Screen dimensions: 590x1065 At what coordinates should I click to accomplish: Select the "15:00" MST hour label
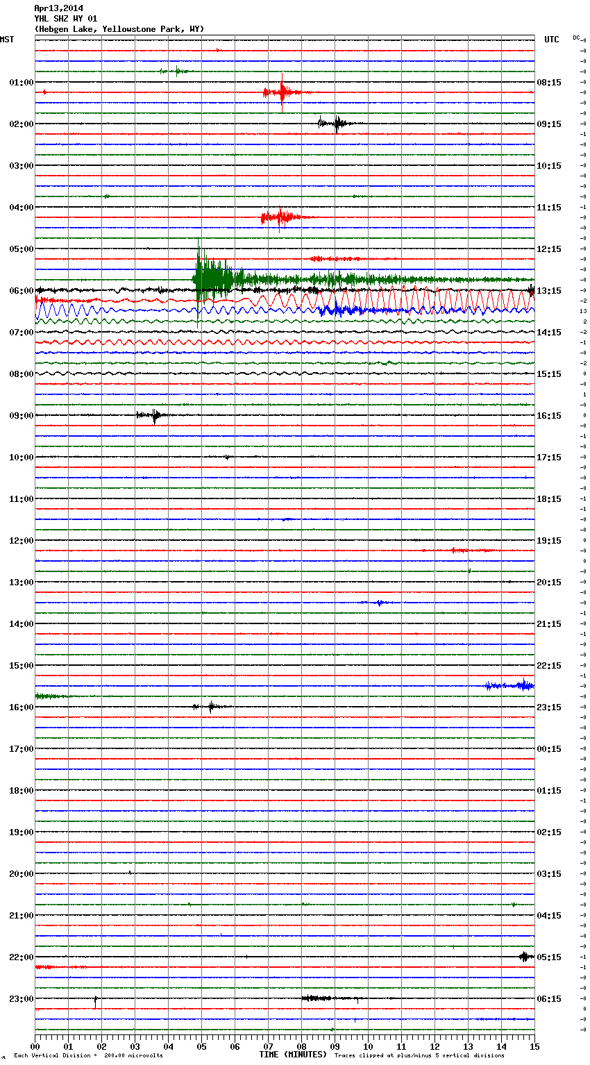(22, 666)
